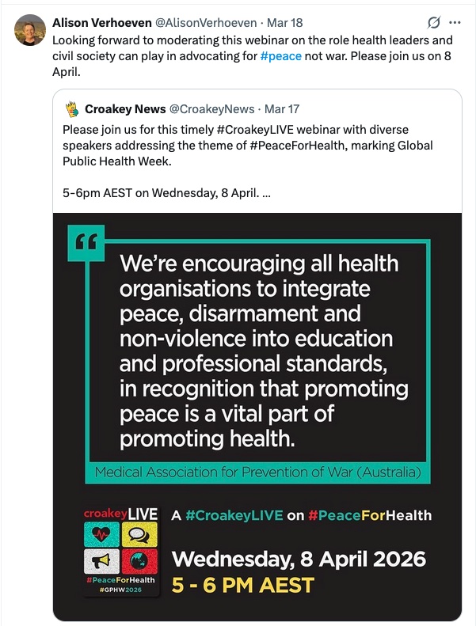Click the @AlisonVerhoeven handle
The height and width of the screenshot is (626, 476).
point(204,22)
